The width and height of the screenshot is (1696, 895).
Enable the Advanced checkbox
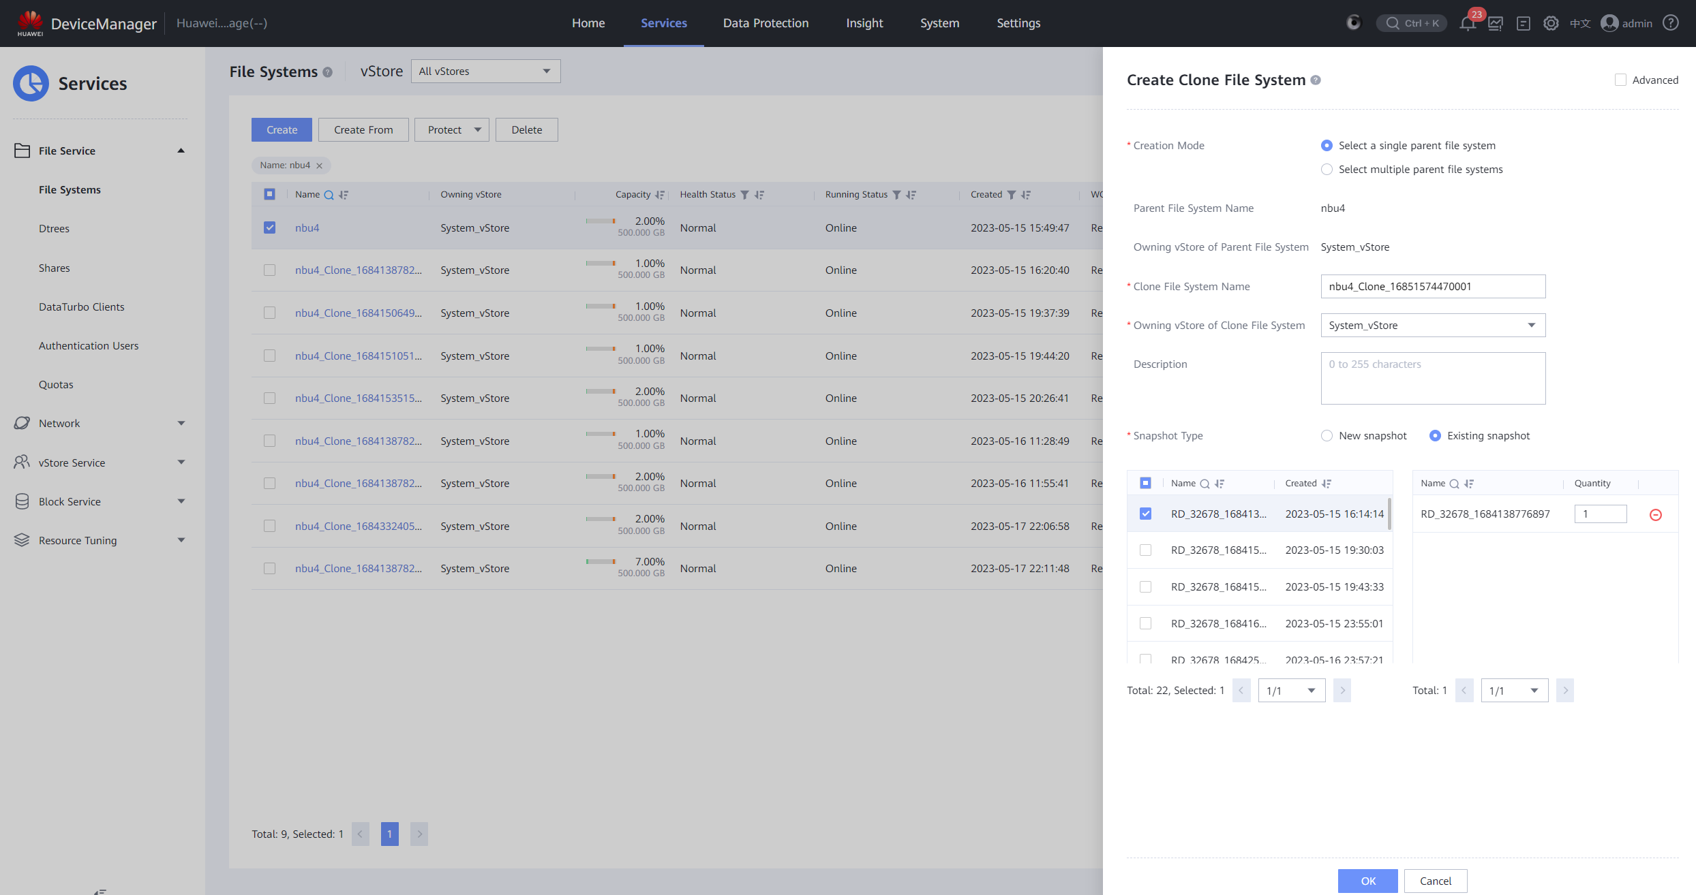(x=1621, y=80)
